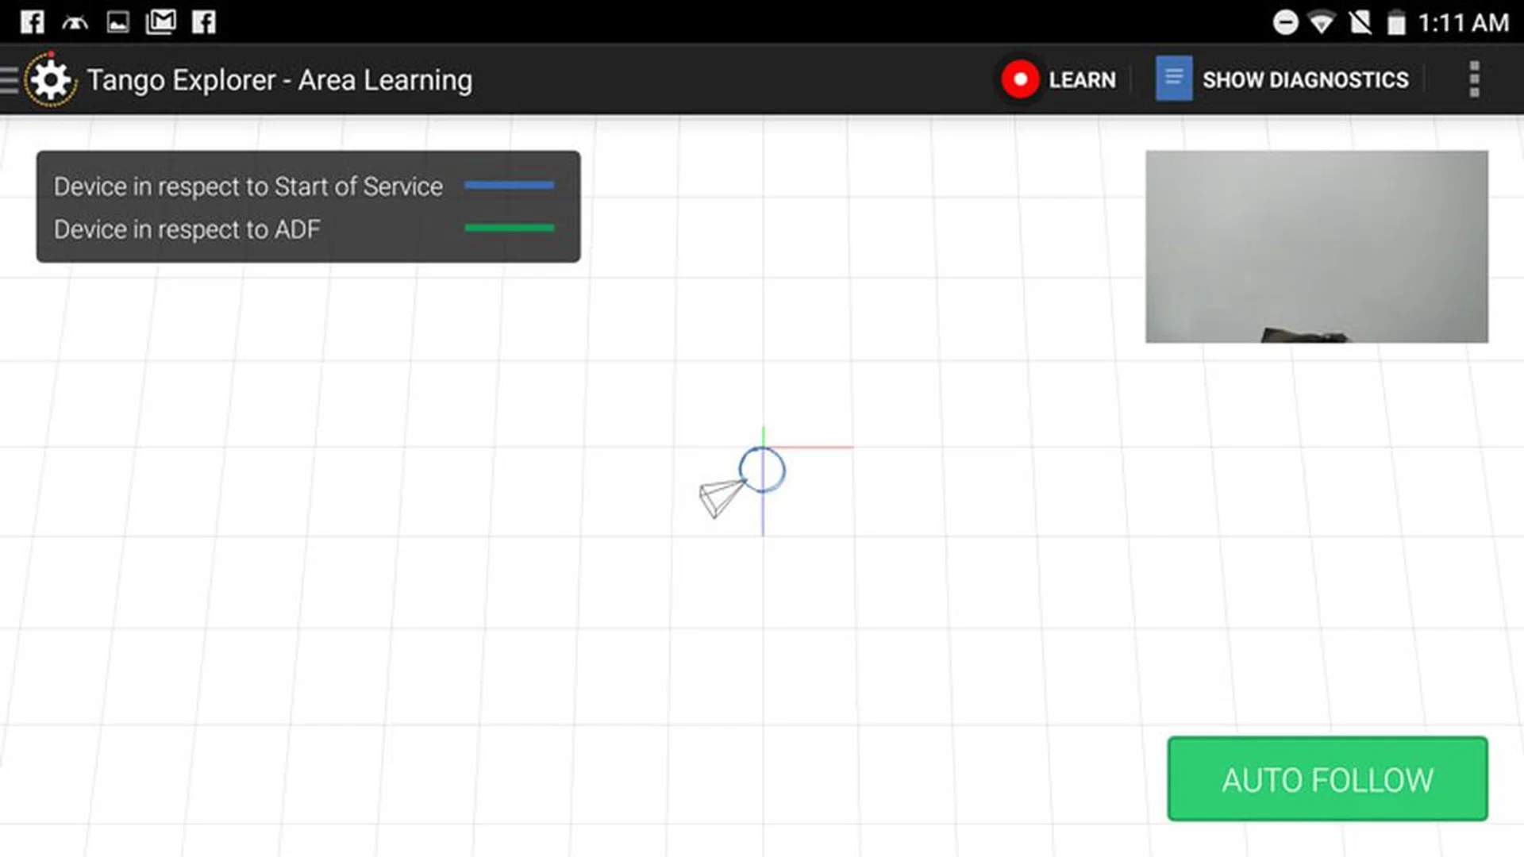Tap the battery status icon
This screenshot has height=857, width=1524.
pyautogui.click(x=1396, y=22)
